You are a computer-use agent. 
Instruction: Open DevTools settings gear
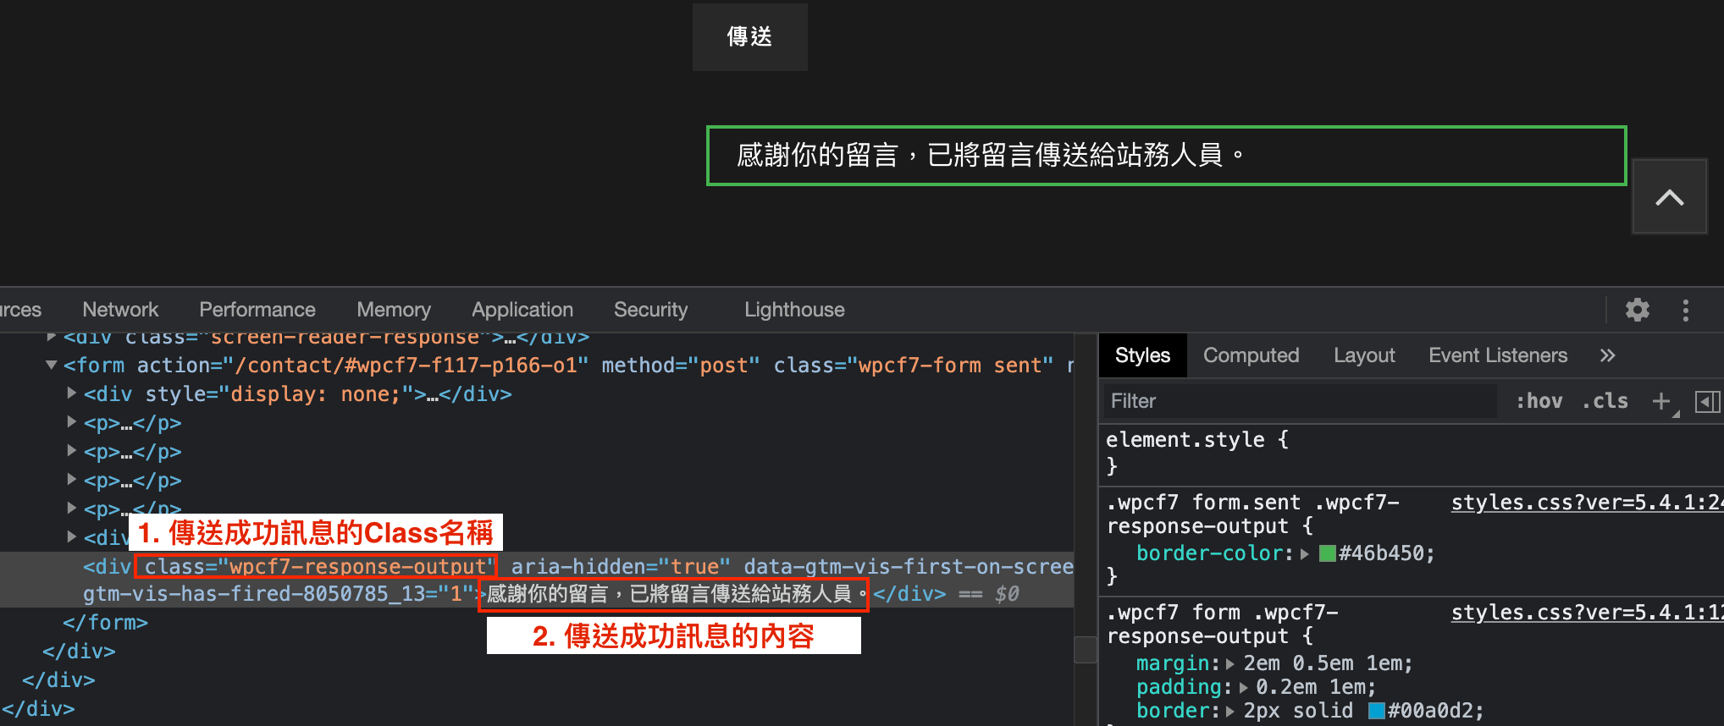(x=1637, y=310)
